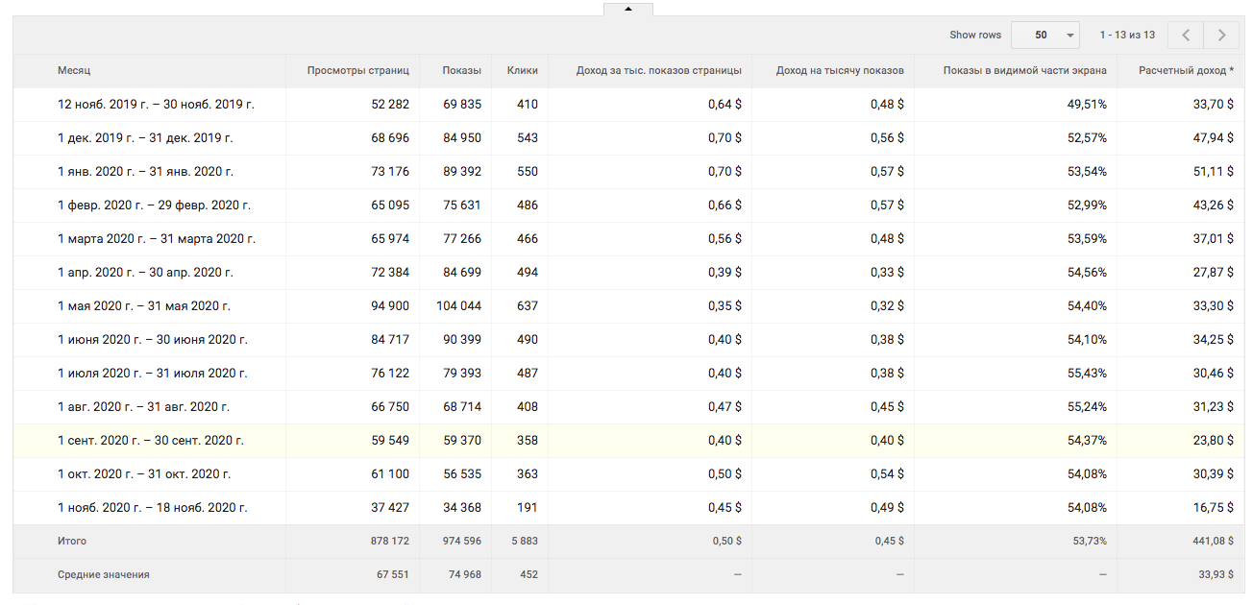Click the 1 мая 2020 row

tap(144, 306)
